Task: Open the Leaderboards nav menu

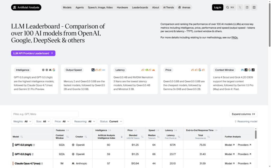Action: click(x=140, y=7)
